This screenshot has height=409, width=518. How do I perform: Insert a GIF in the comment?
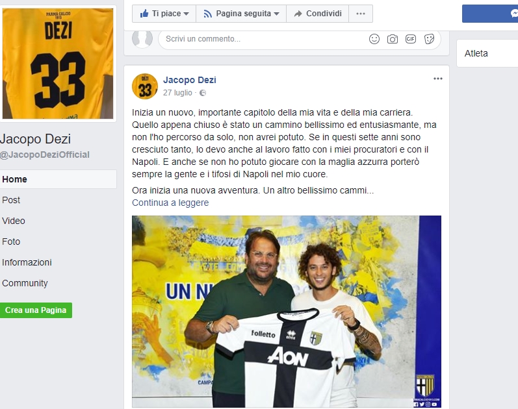tap(411, 39)
